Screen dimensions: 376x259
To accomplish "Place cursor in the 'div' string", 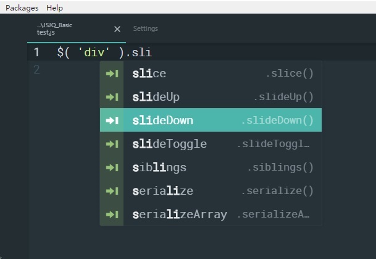I will 94,53.
